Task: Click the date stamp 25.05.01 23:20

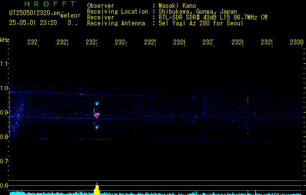Action: click(33, 23)
